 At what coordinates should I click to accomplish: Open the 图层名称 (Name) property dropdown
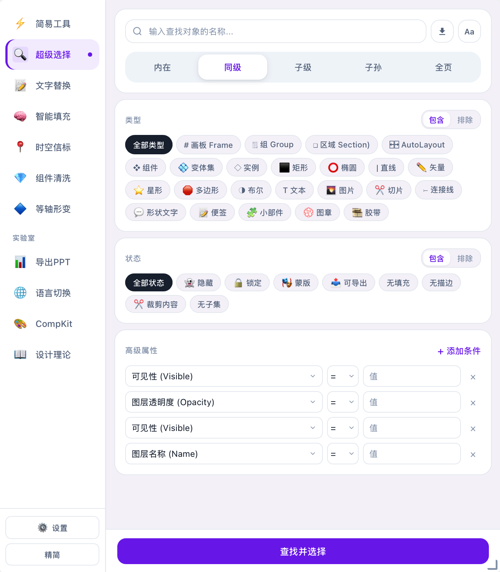pos(224,454)
